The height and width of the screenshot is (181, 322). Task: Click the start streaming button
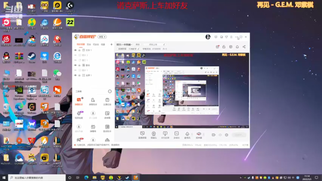tap(239, 135)
